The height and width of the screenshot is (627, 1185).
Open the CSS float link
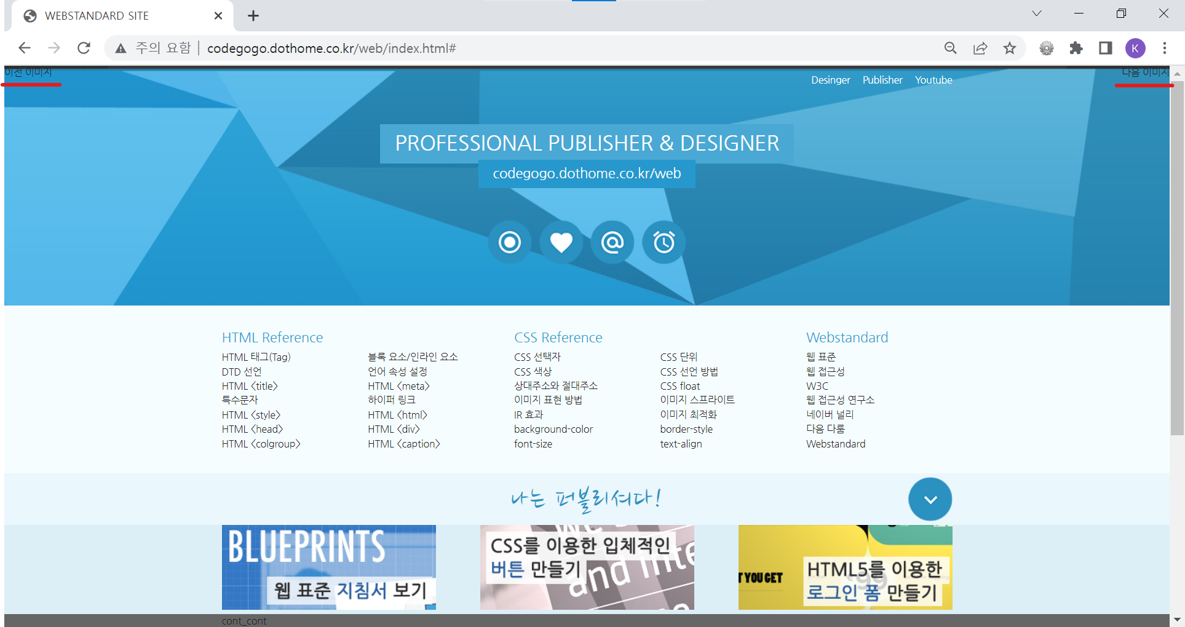pyautogui.click(x=680, y=386)
